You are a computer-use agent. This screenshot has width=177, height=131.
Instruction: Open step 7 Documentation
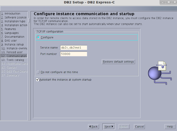[x=13, y=37]
